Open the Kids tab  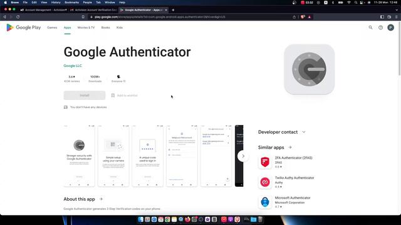(120, 27)
